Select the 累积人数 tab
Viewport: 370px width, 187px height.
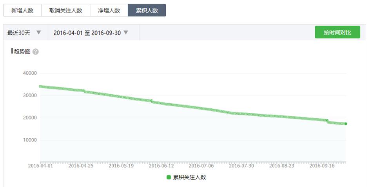147,10
